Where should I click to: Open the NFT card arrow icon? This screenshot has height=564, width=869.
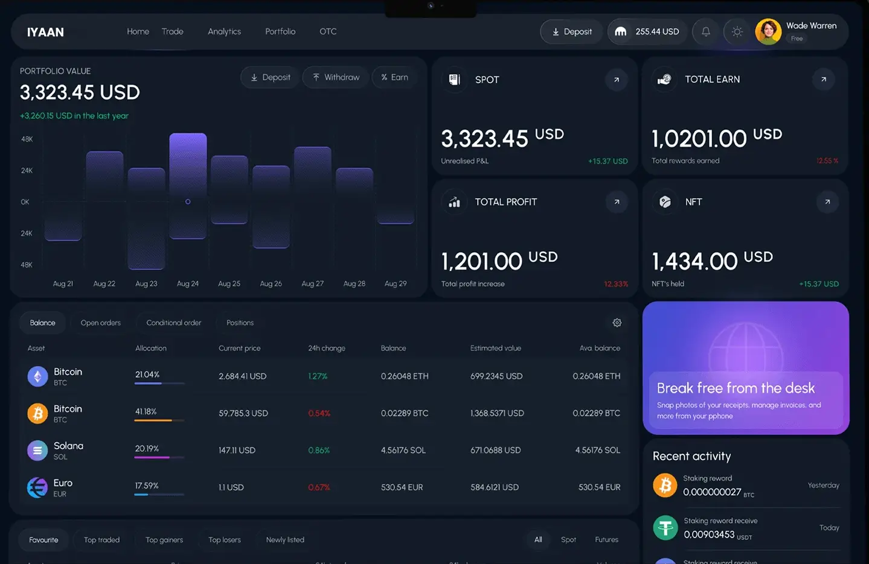(827, 202)
